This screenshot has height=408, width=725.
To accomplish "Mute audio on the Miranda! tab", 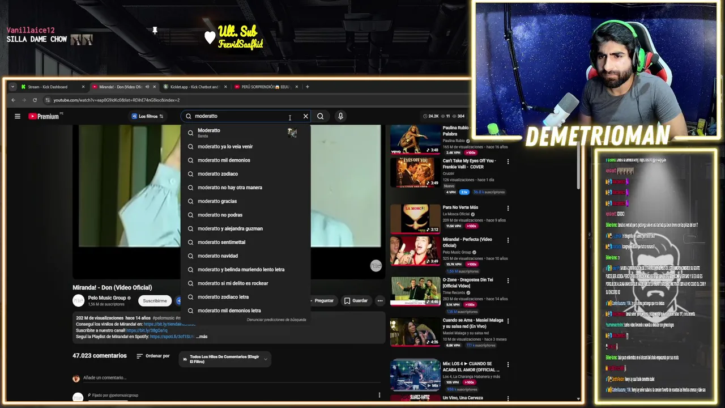I will click(147, 87).
